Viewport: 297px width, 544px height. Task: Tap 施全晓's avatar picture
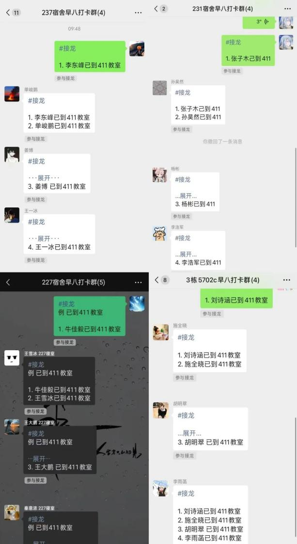click(161, 332)
